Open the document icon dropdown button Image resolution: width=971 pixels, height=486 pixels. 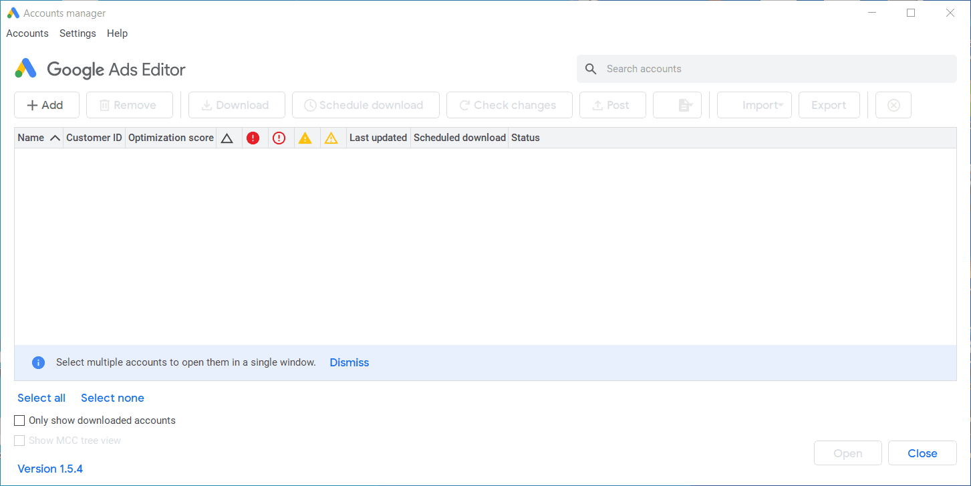click(677, 105)
